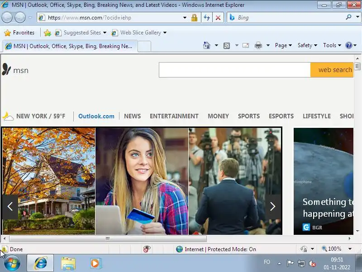Select the MSN browser tab
This screenshot has width=362, height=272.
pos(71,46)
